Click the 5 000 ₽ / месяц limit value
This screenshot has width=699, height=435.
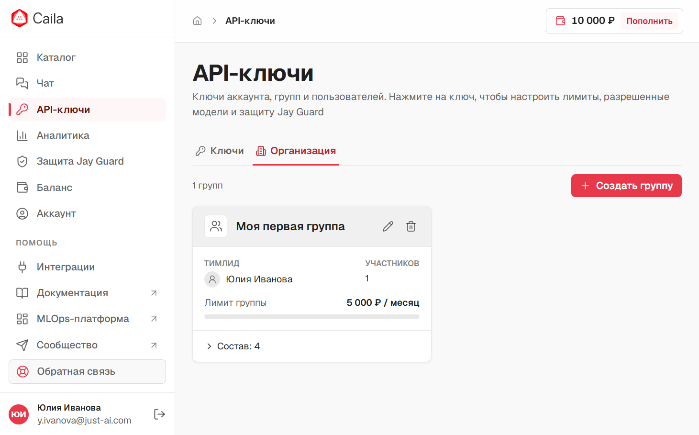point(383,302)
